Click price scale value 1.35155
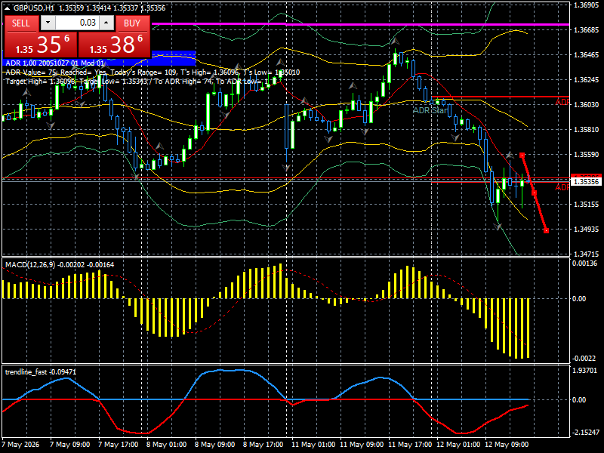The height and width of the screenshot is (453, 604). [586, 204]
